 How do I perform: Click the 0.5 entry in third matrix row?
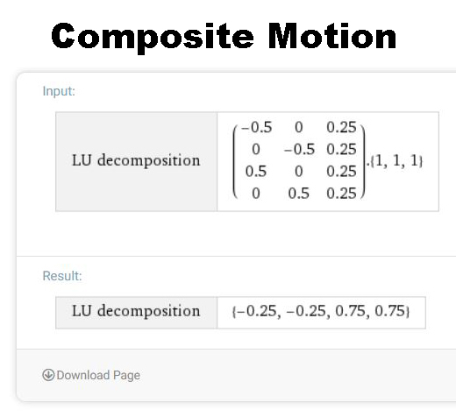click(256, 171)
